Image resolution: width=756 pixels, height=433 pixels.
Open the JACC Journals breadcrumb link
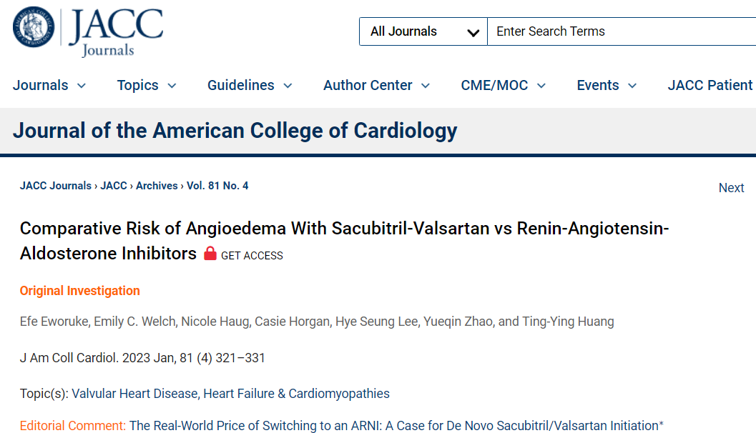coord(56,186)
